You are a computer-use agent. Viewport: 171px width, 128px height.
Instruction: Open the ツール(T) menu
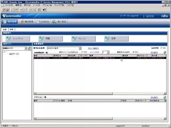pos(37,5)
